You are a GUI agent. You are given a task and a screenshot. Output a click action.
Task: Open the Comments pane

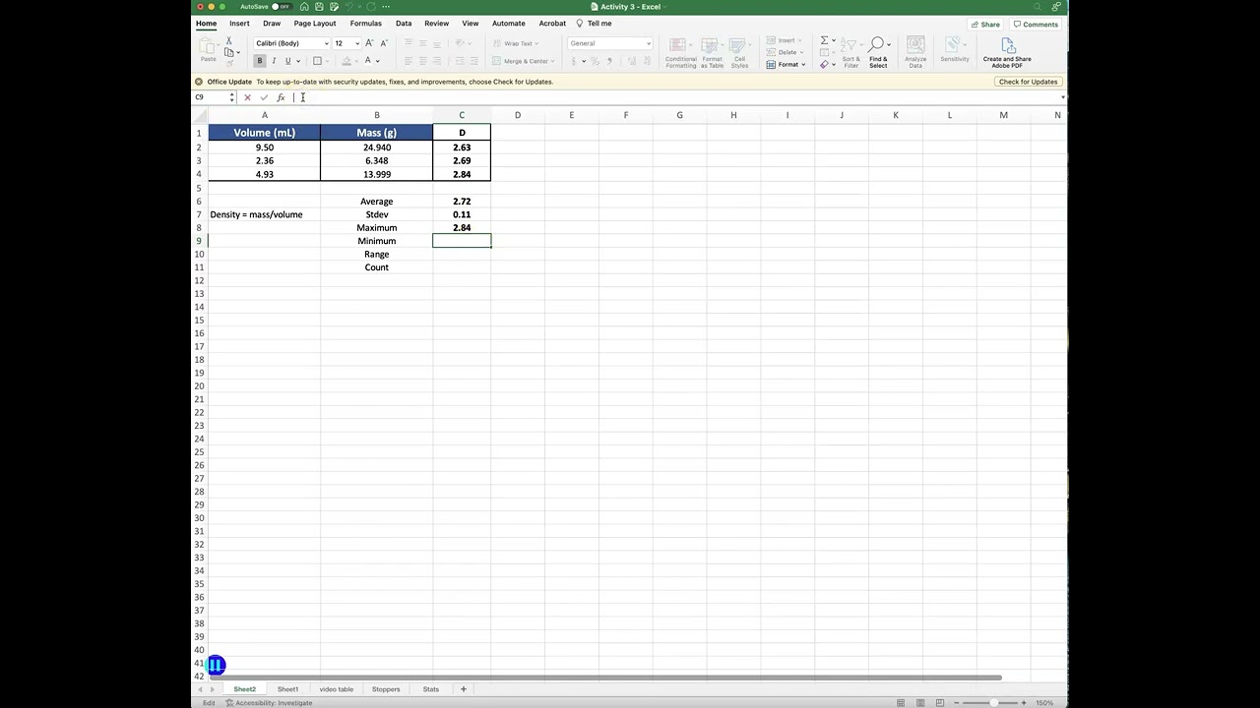click(1036, 25)
